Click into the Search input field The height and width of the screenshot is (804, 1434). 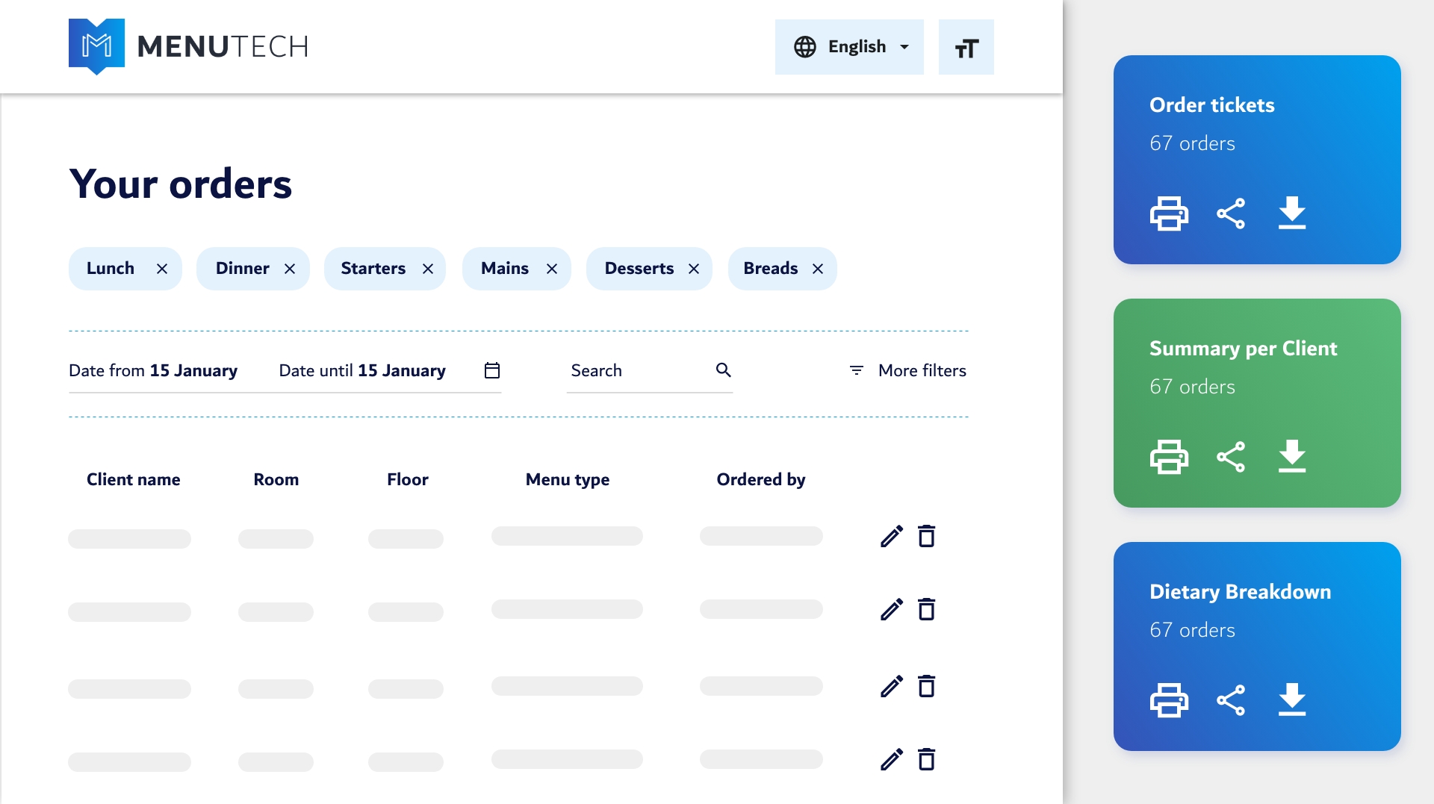(x=639, y=370)
